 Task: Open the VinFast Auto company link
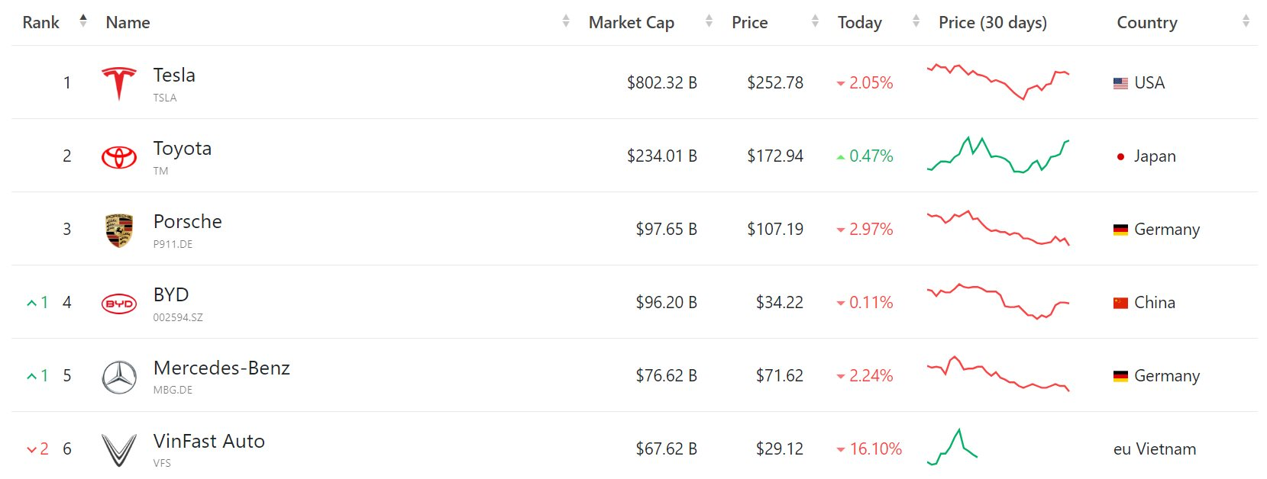[x=208, y=442]
